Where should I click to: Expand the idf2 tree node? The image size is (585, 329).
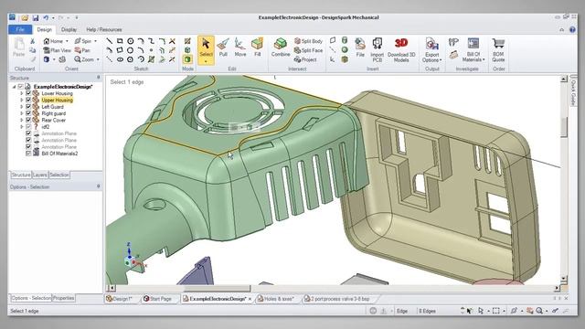(x=22, y=127)
